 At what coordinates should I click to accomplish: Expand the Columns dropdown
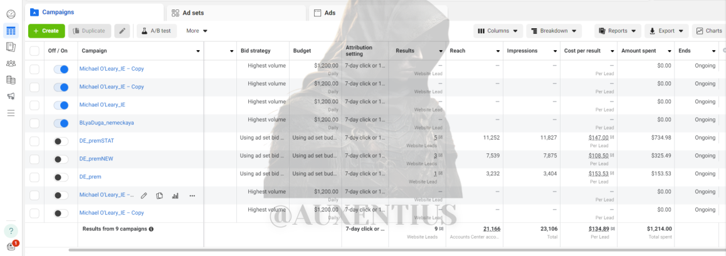point(498,31)
